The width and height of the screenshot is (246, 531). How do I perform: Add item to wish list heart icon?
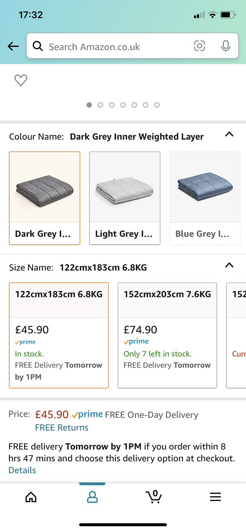(21, 80)
